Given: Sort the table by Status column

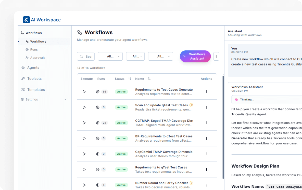Looking at the screenshot, I should coord(130,79).
